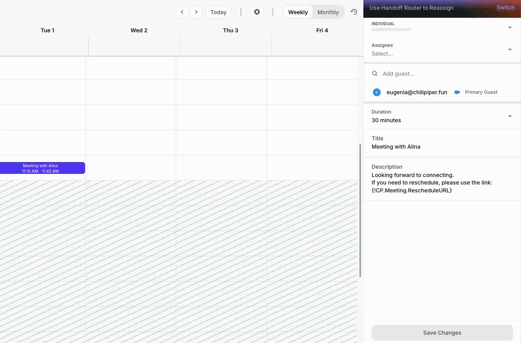The image size is (521, 343).
Task: Switch to Monthly calendar view
Action: tap(328, 12)
